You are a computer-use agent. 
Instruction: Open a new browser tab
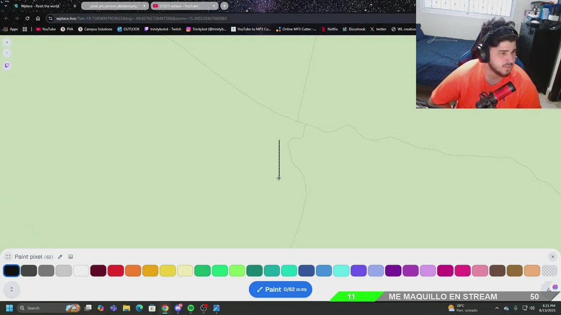point(224,6)
